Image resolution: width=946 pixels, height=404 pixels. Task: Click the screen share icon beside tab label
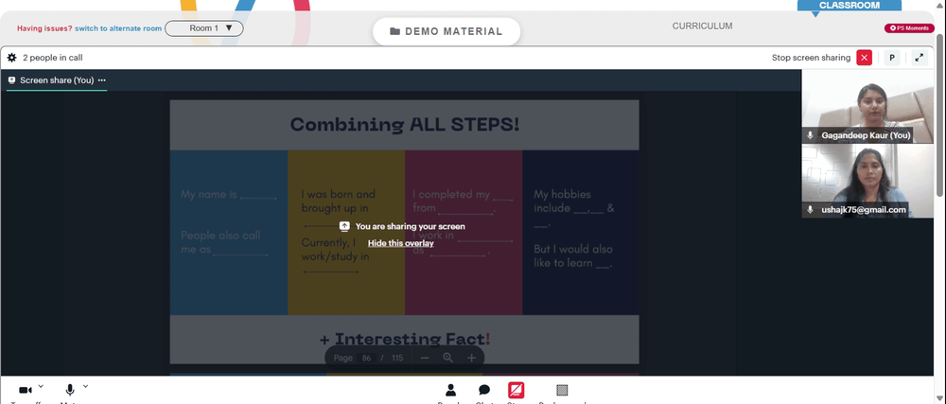tap(11, 80)
